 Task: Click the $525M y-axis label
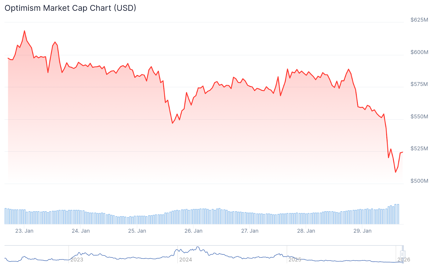[x=419, y=149]
